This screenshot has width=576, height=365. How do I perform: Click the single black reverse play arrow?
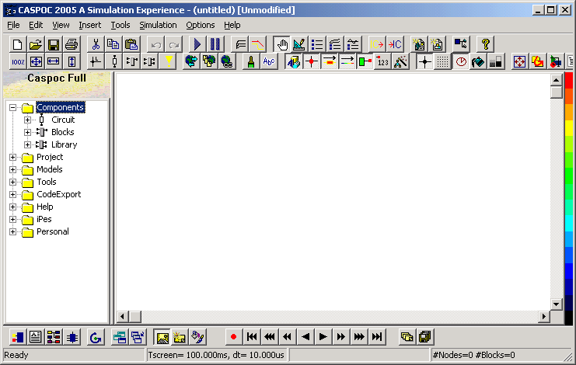pyautogui.click(x=305, y=337)
